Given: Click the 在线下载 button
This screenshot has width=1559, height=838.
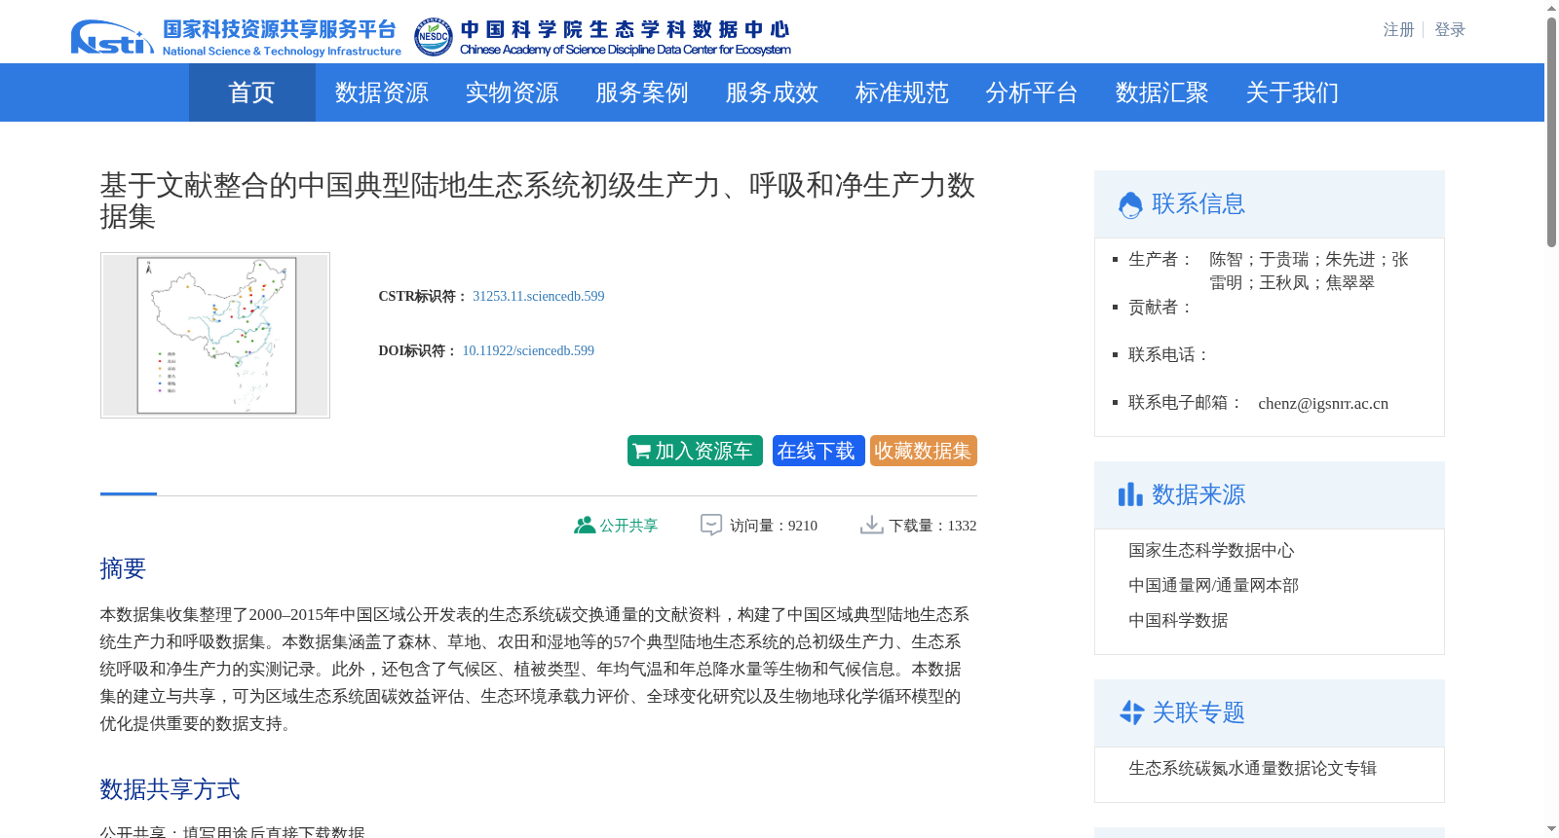Looking at the screenshot, I should point(818,451).
